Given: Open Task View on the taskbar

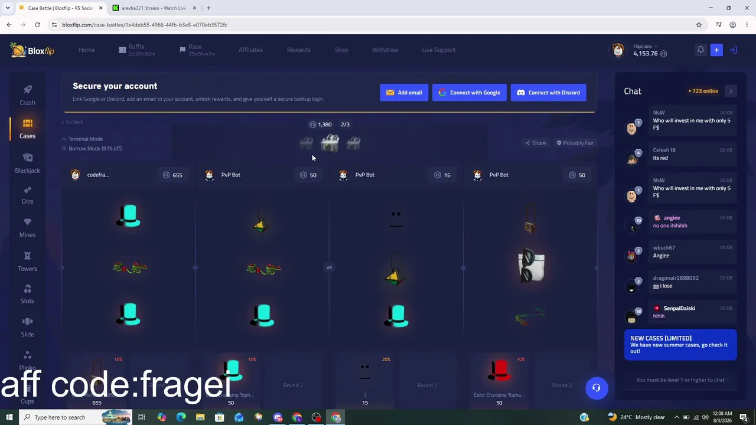Looking at the screenshot, I should [x=142, y=417].
